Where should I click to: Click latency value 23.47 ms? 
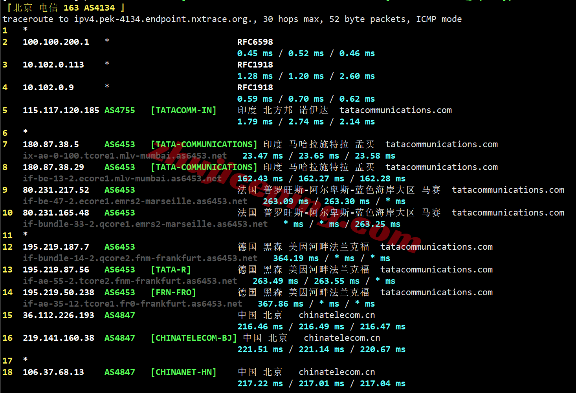pos(263,156)
